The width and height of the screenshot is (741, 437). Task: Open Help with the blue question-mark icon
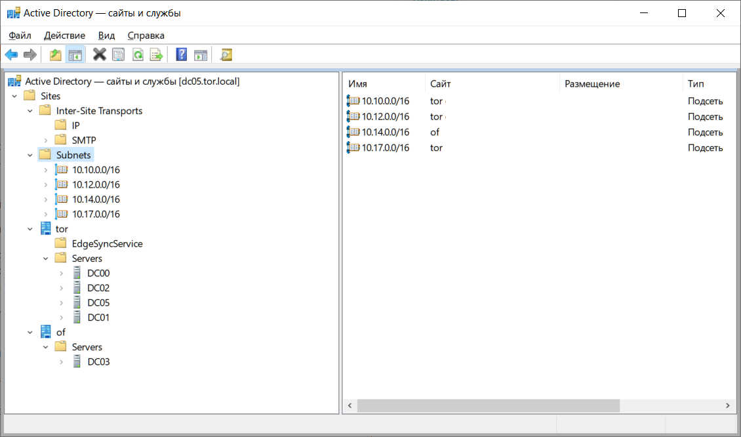click(x=182, y=55)
